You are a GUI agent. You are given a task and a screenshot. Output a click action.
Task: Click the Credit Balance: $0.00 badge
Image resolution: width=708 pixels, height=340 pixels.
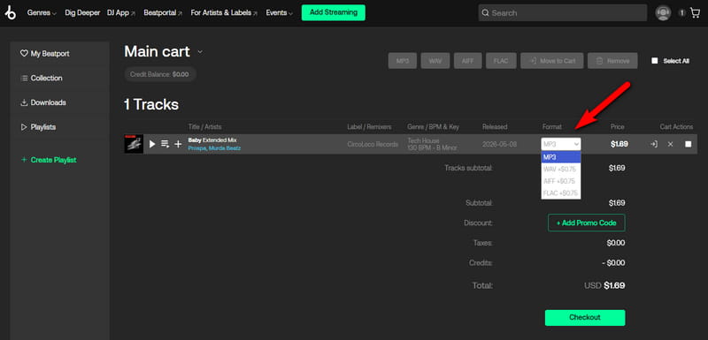(x=160, y=74)
